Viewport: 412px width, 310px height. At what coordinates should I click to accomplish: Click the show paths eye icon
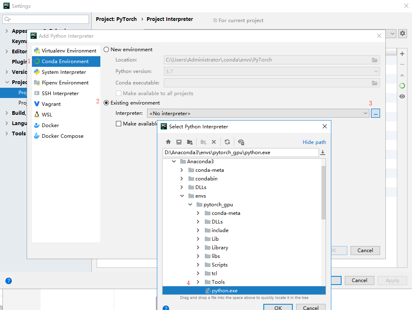(402, 96)
